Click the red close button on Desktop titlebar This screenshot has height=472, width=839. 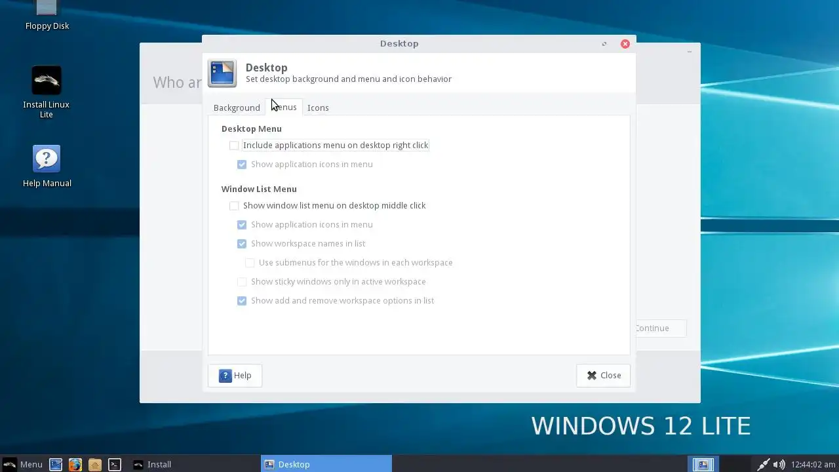tap(625, 44)
